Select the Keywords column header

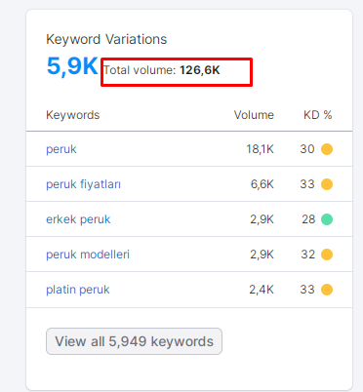(73, 115)
